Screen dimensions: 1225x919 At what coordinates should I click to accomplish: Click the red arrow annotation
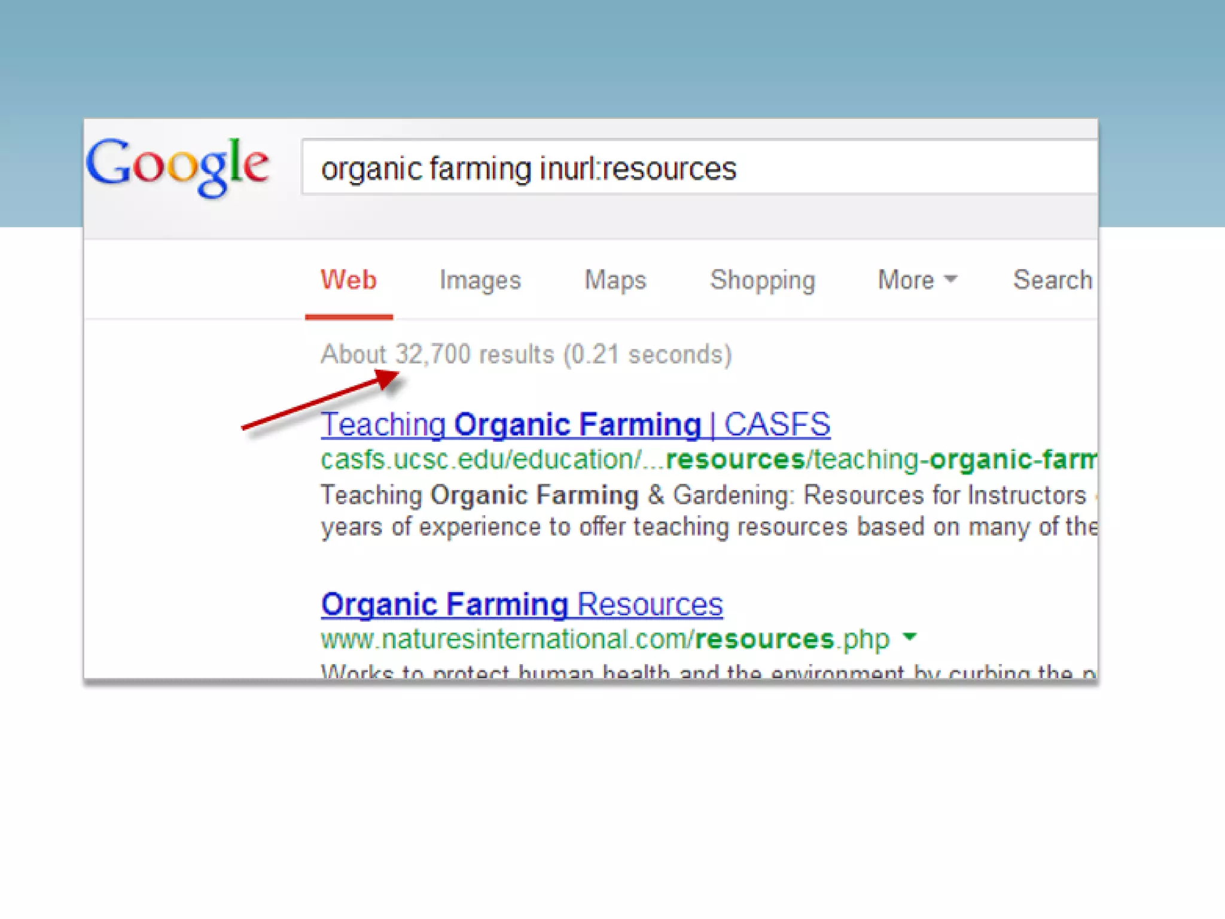point(321,400)
